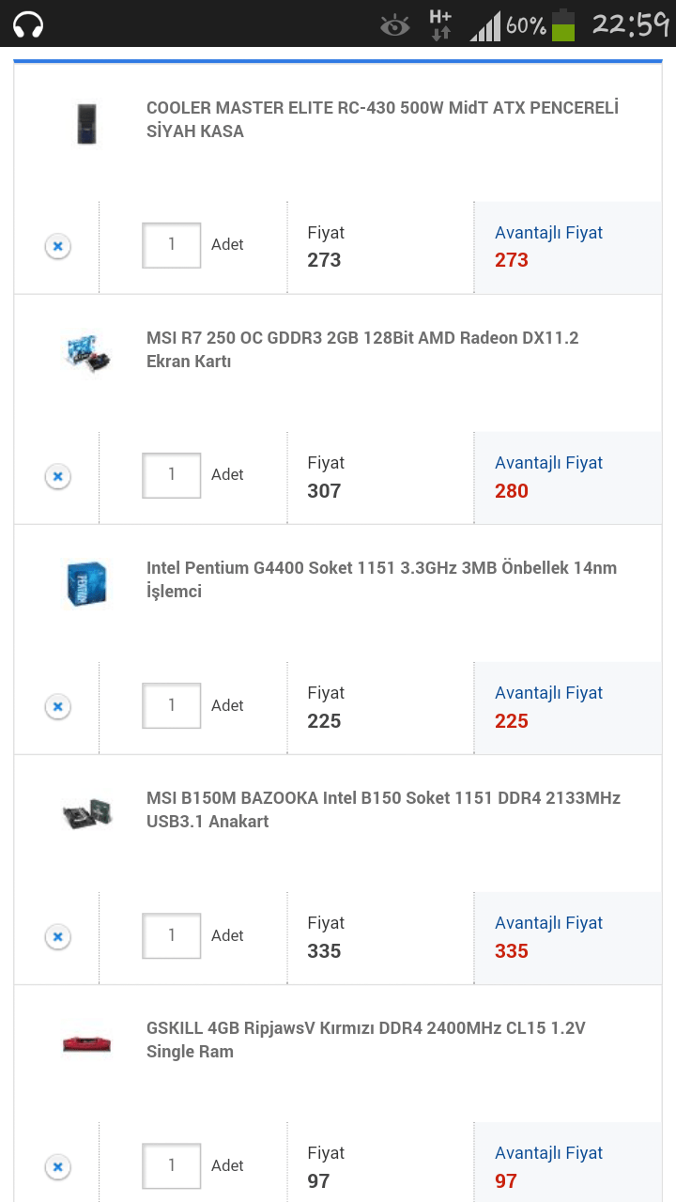Viewport: 676px width, 1202px height.
Task: Tap the H+ mobile data indicator
Action: 438,23
